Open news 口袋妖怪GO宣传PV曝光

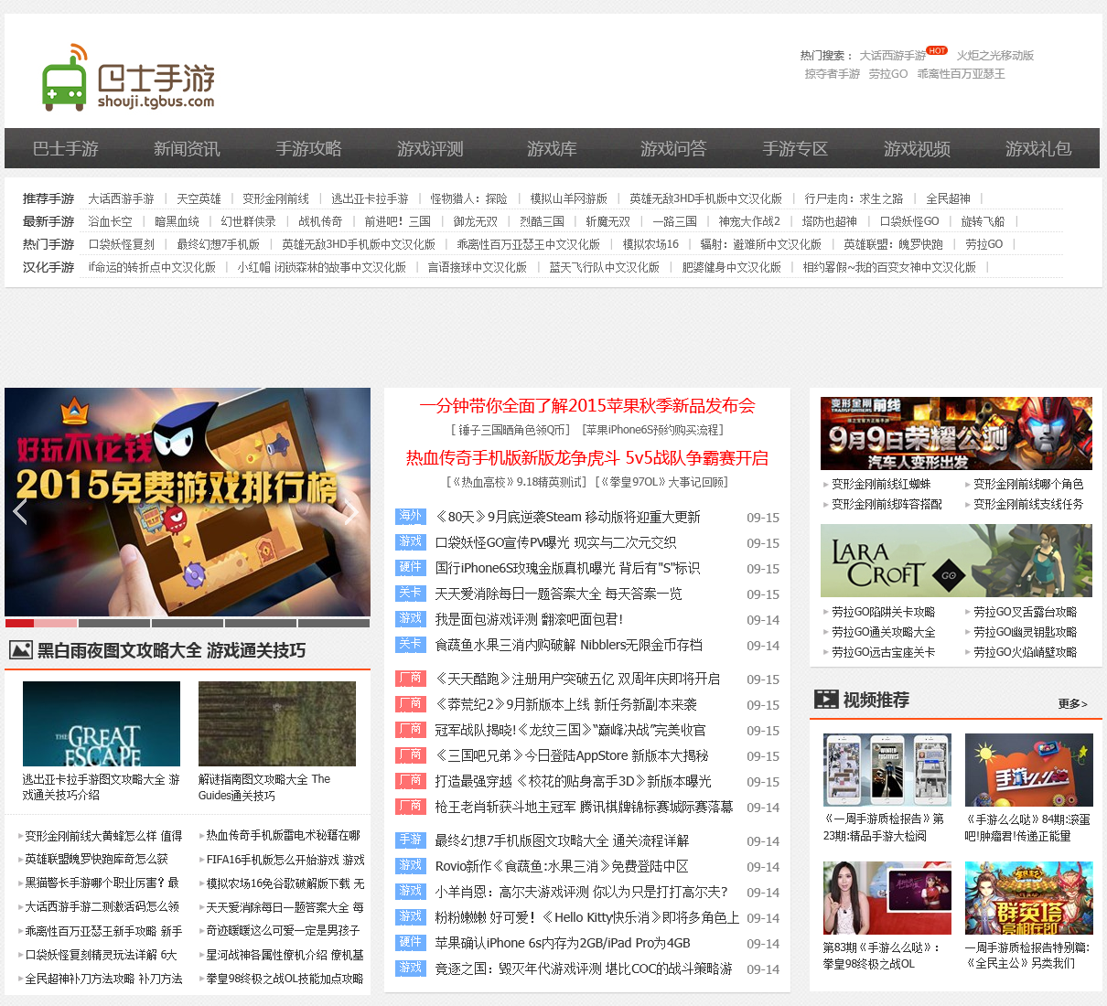click(555, 542)
